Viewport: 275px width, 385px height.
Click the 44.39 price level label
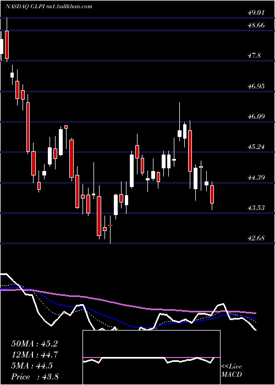(256, 178)
